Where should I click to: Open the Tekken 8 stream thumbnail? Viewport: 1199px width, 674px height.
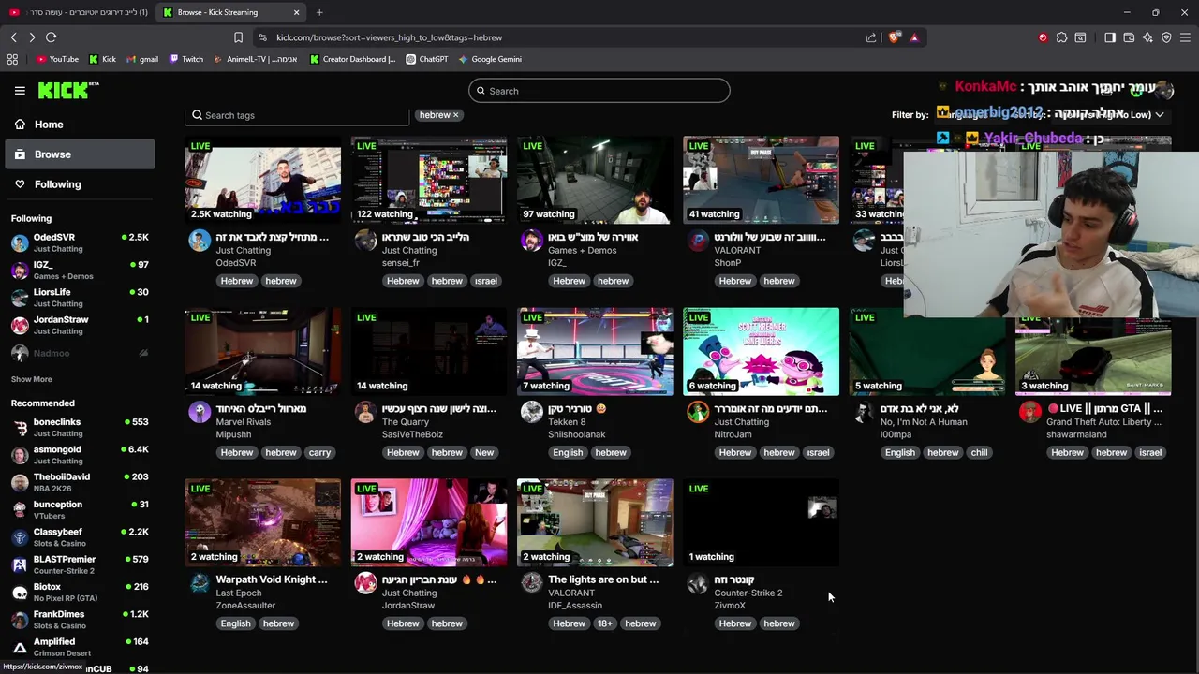coord(595,352)
